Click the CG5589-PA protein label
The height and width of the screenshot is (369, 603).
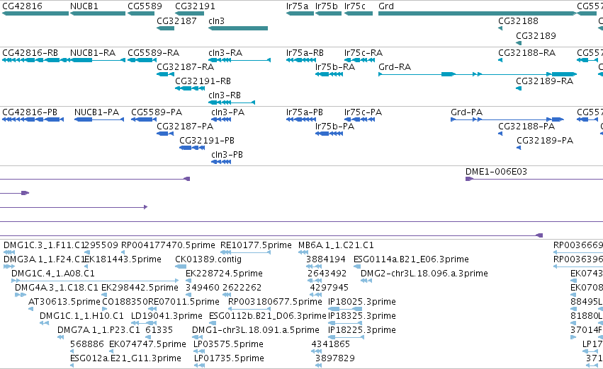point(157,112)
